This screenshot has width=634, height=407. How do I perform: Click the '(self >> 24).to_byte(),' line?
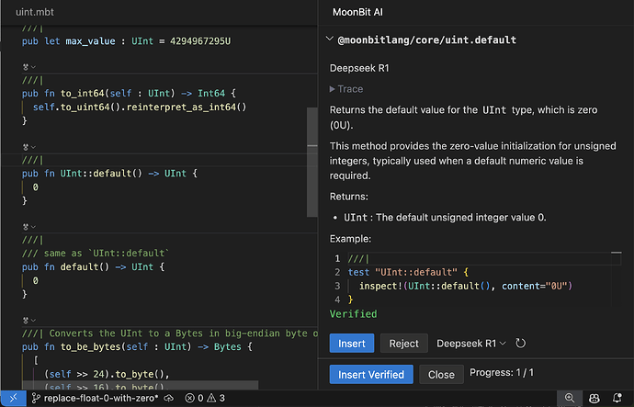click(107, 374)
